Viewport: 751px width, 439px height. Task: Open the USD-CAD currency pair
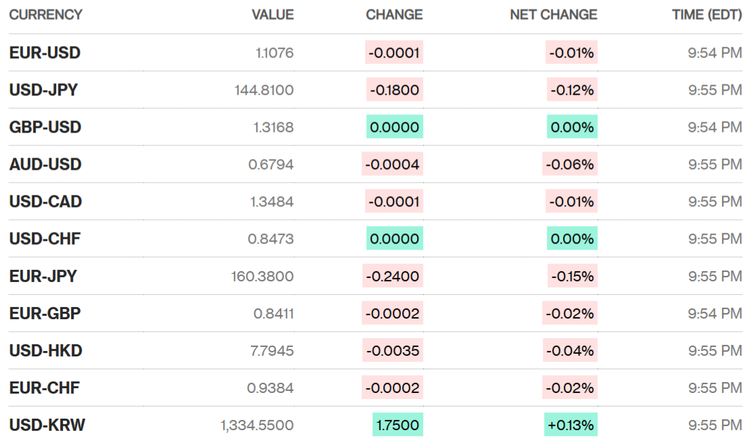[45, 202]
